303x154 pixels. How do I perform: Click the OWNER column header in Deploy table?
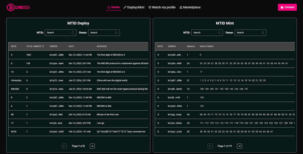click(54, 46)
